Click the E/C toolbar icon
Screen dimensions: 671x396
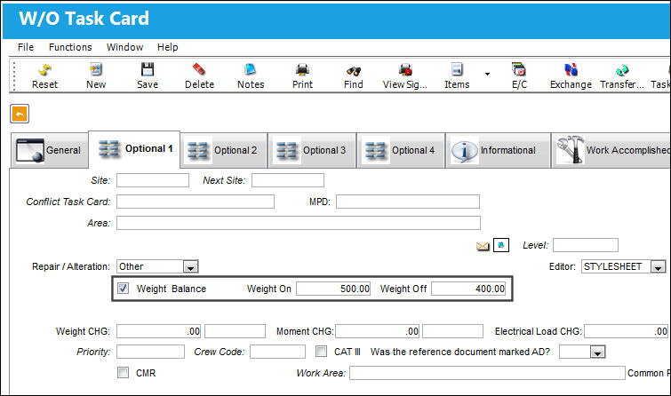click(519, 70)
